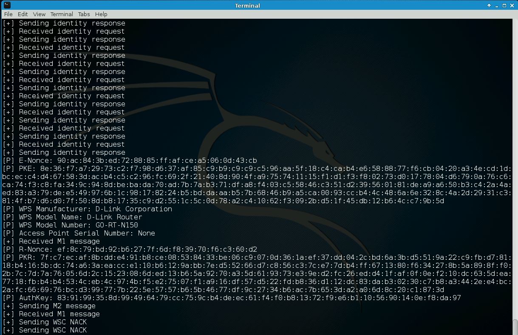
Task: Open the Tabs menu
Action: point(84,14)
